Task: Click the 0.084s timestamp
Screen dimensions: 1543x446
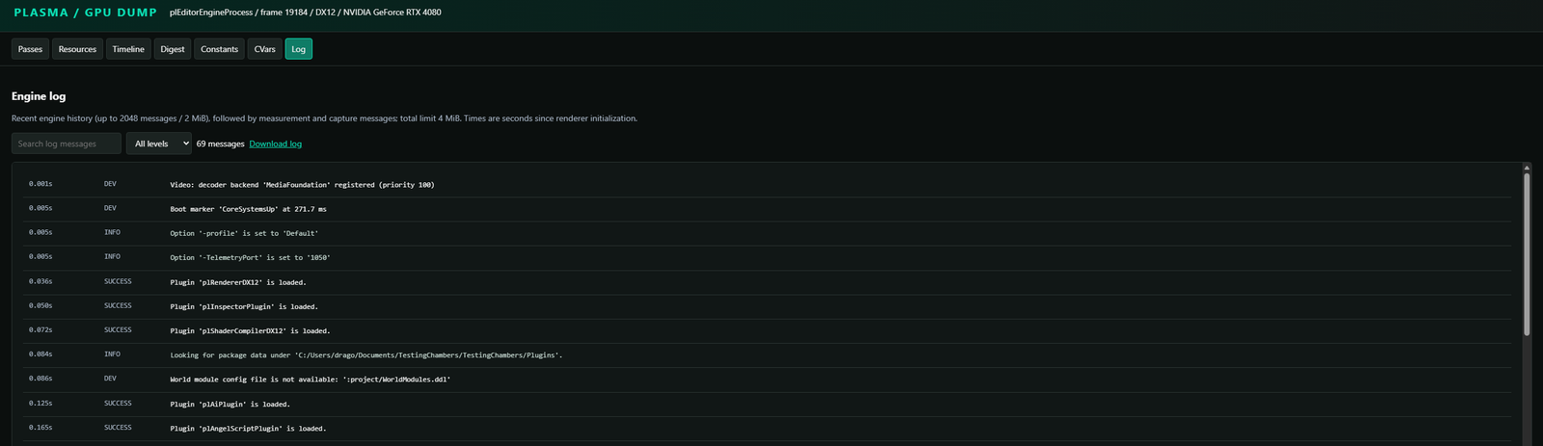Action: click(x=41, y=354)
